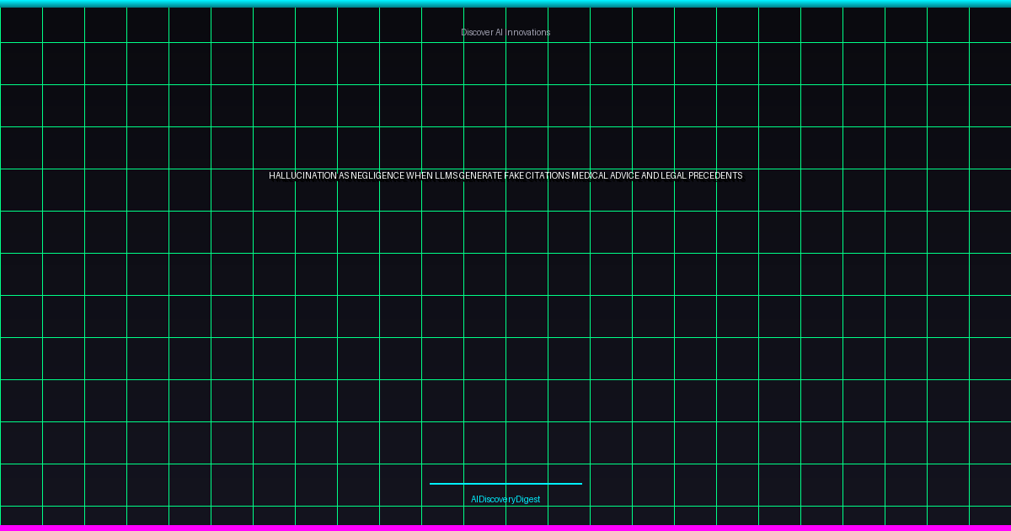Click the cyan divider line above AIDiscoveryDigest

pyautogui.click(x=505, y=484)
